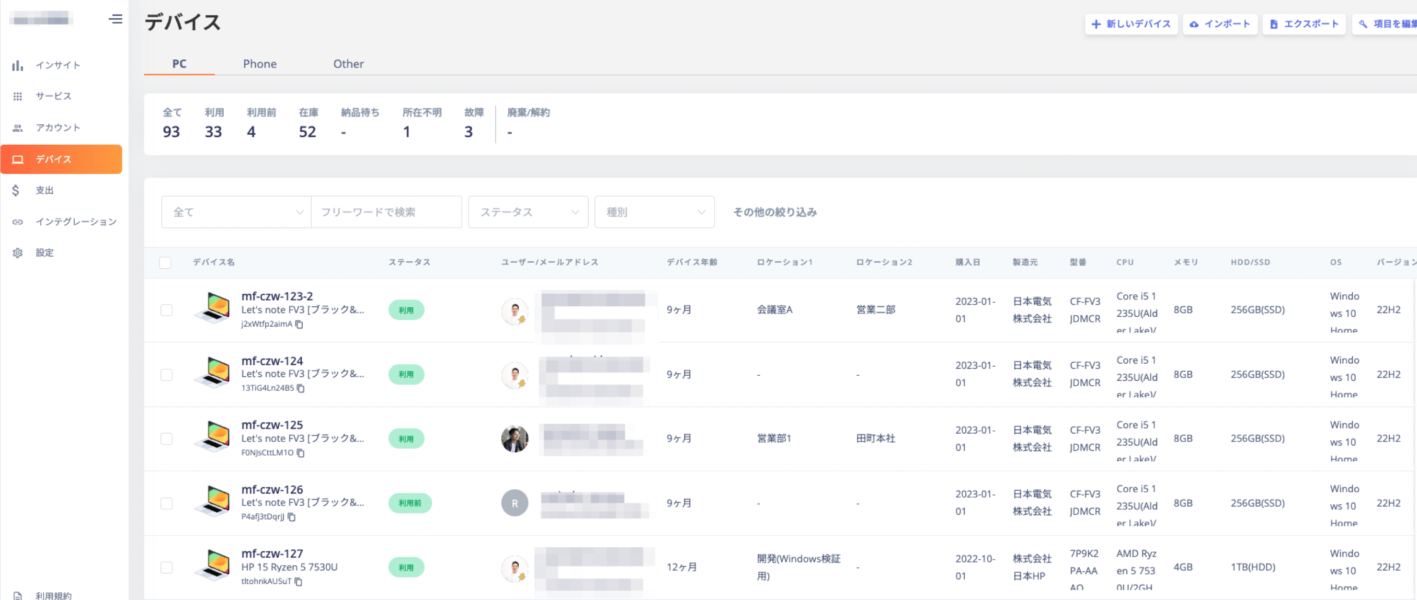Switch to the Phone tab
Screen dimensions: 1417x600
[x=260, y=64]
